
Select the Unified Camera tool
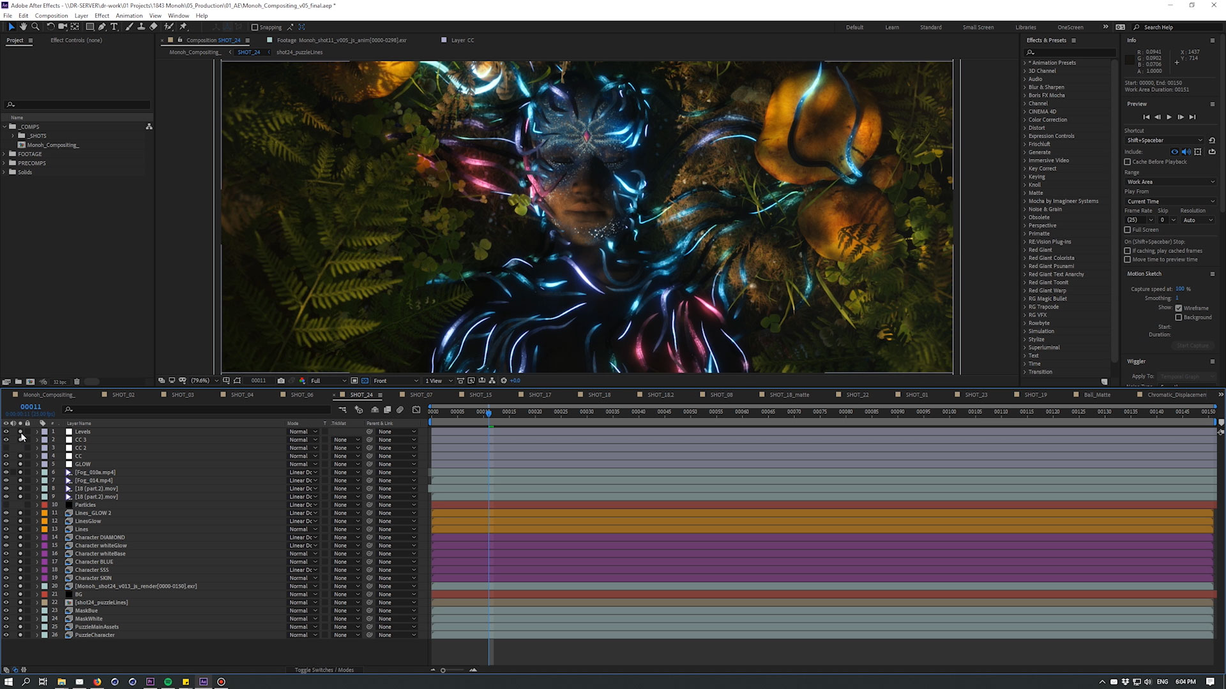pyautogui.click(x=63, y=27)
